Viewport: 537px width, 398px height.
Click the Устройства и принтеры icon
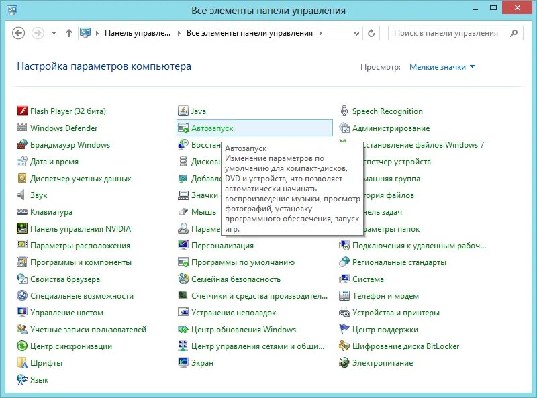[344, 312]
